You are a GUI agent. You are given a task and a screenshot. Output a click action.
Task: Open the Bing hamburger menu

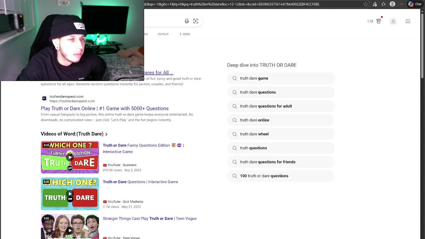click(x=408, y=21)
